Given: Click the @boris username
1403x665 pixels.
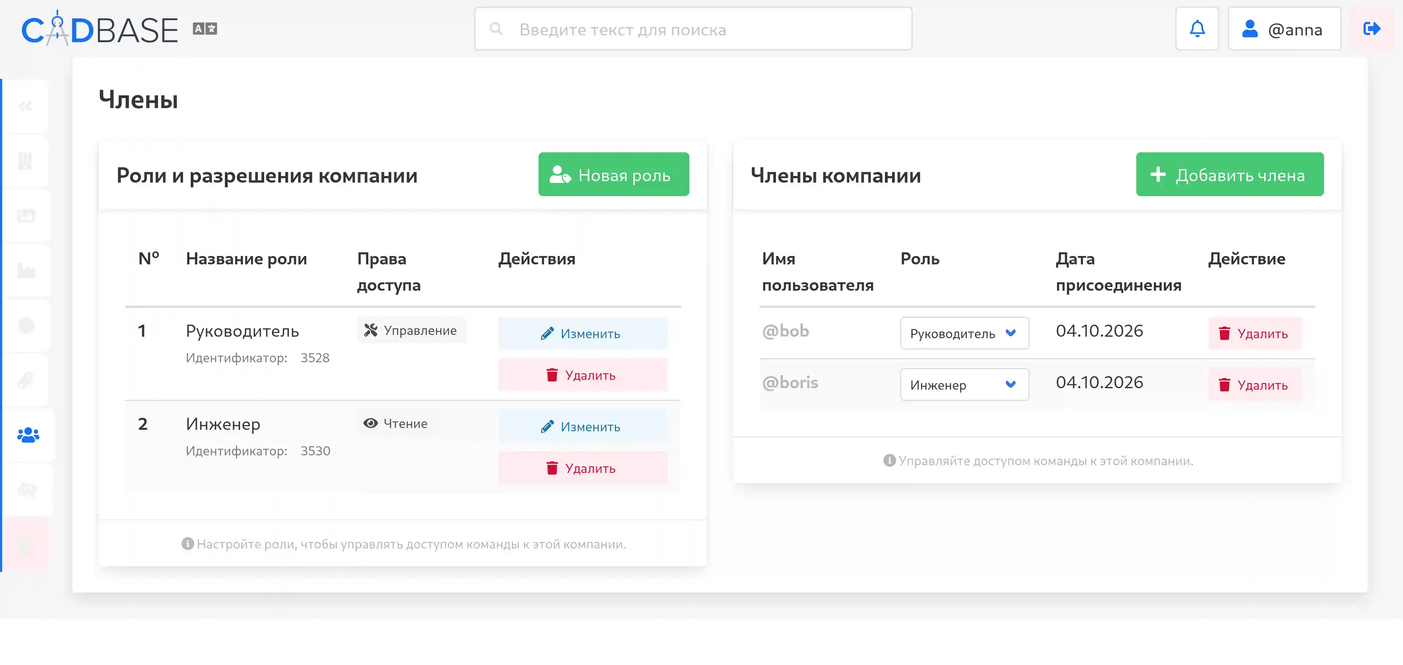Looking at the screenshot, I should [x=790, y=383].
